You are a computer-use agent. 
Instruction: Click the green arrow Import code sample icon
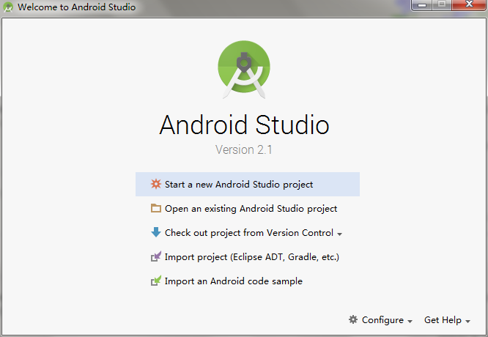[x=156, y=281]
